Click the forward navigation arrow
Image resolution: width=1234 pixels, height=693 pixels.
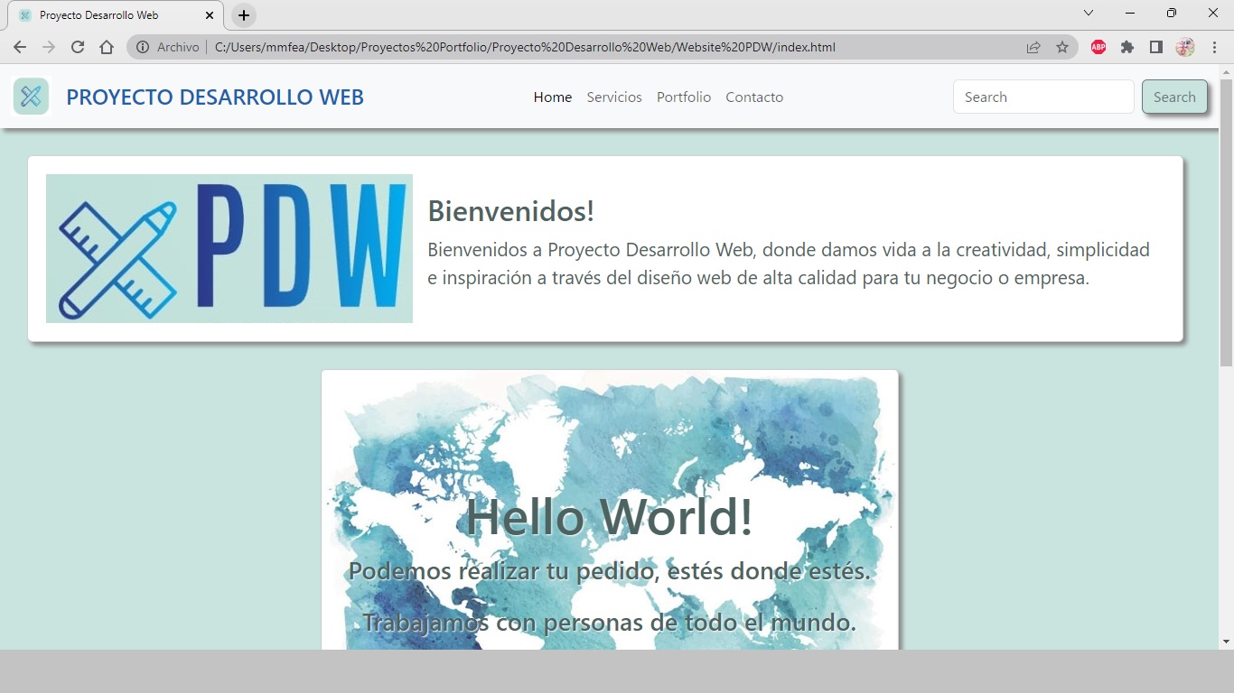tap(49, 47)
